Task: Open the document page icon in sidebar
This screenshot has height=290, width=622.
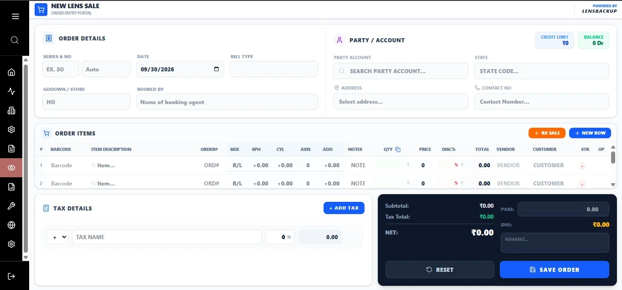Action: [11, 149]
